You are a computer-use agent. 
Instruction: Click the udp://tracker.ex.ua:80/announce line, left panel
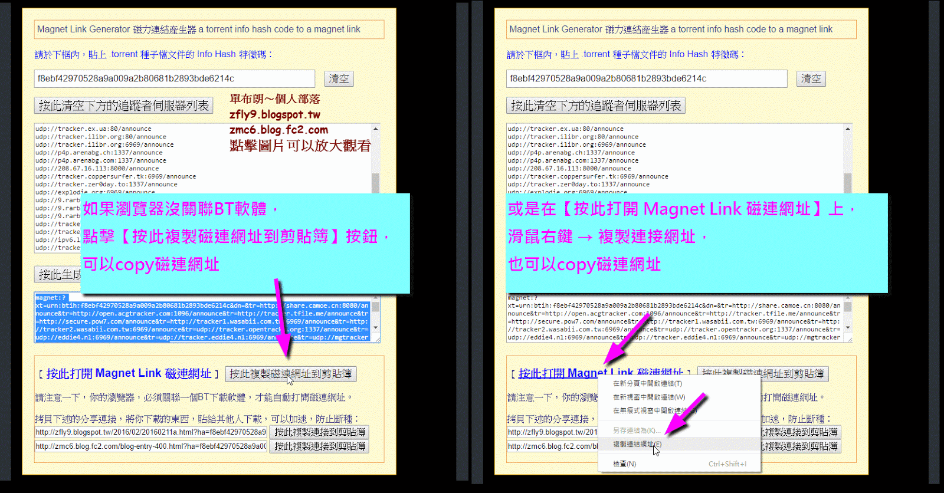(x=93, y=129)
